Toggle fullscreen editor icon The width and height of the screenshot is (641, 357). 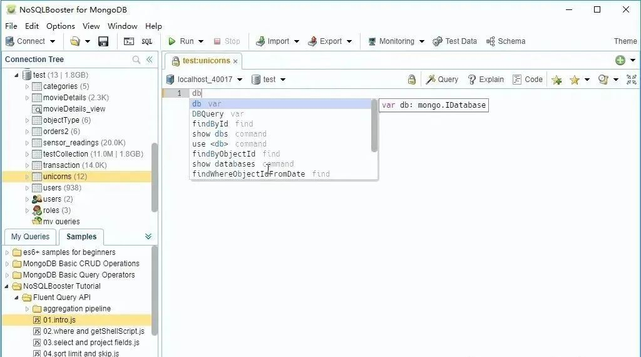[x=632, y=80]
